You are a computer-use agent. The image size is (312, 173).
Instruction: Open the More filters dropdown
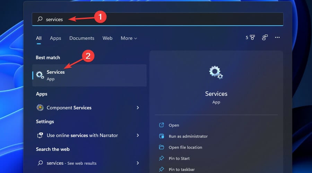[129, 38]
